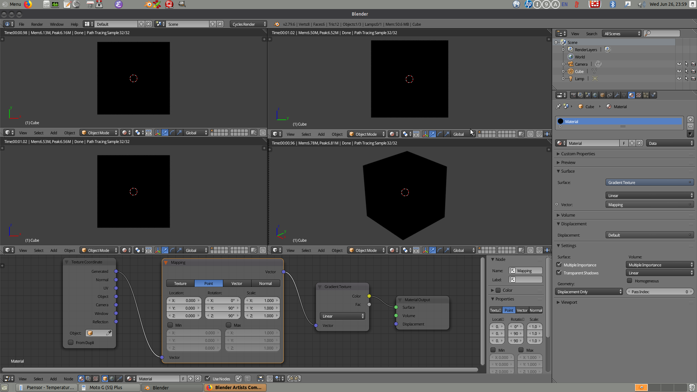Open the Node menu in node editor
The image size is (697, 392).
(68, 379)
